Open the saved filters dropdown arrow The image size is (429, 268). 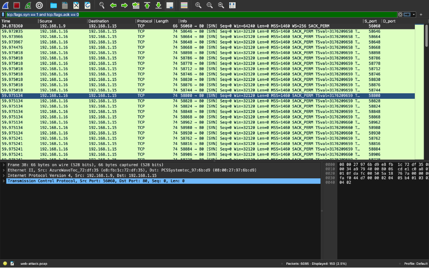pyautogui.click(x=414, y=14)
